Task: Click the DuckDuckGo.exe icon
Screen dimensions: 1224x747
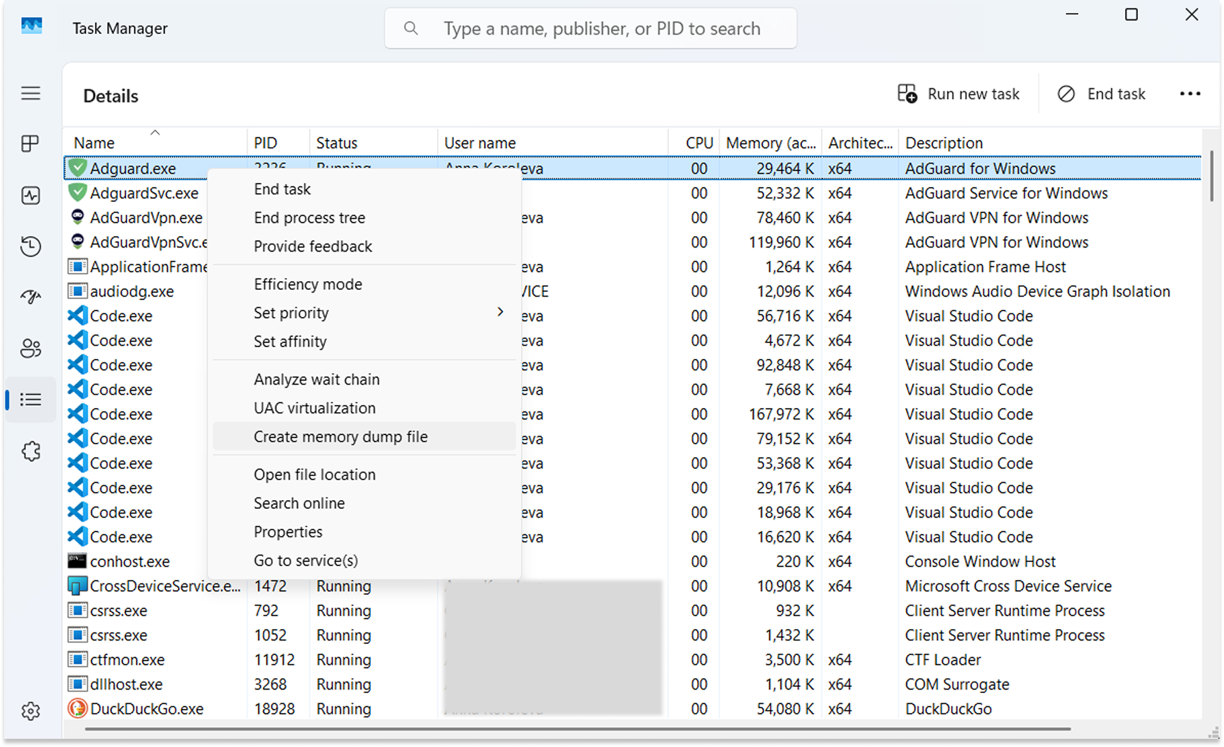Action: pyautogui.click(x=78, y=708)
